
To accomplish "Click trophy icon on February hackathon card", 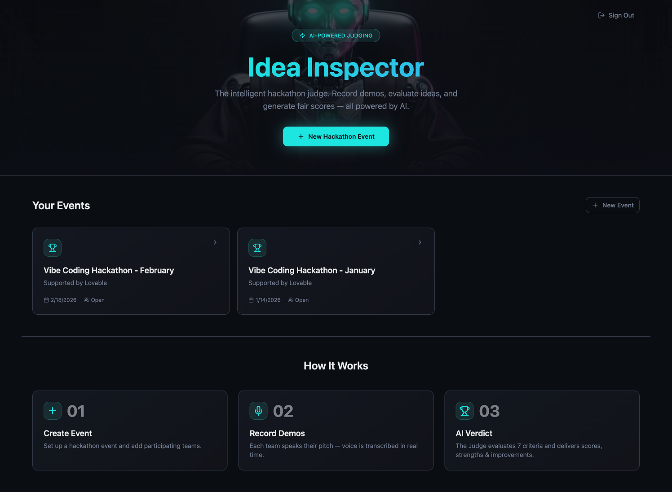I will [53, 248].
